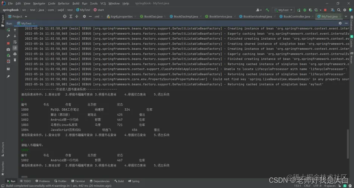Show hidden editor tabs chevron
The width and height of the screenshot is (354, 188).
coord(346,17)
